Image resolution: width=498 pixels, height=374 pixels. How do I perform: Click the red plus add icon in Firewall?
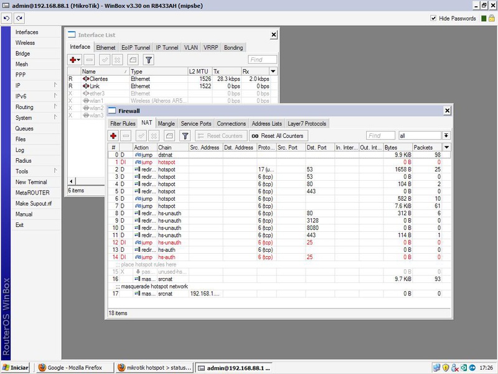pyautogui.click(x=113, y=136)
